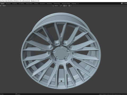Switch to the UV Editing workspace

[x=21, y=4]
